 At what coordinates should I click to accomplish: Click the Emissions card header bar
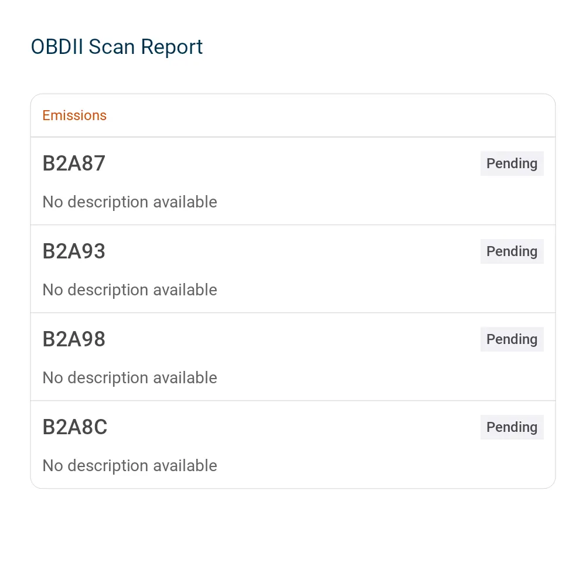[x=293, y=115]
